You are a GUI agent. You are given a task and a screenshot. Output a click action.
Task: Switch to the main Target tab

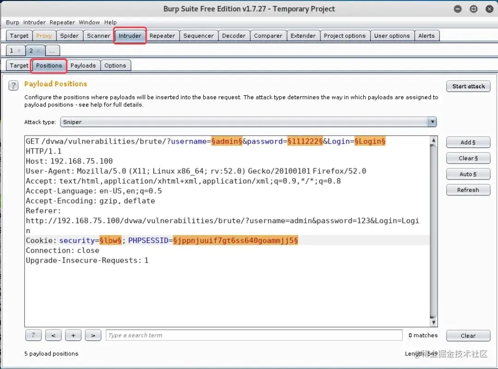point(19,36)
